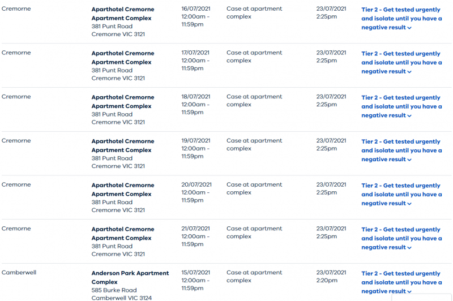Expand Tier 2 advice for 17/07/2021 Cremorne exposure
Viewport: 453px width, 301px height.
[401, 62]
